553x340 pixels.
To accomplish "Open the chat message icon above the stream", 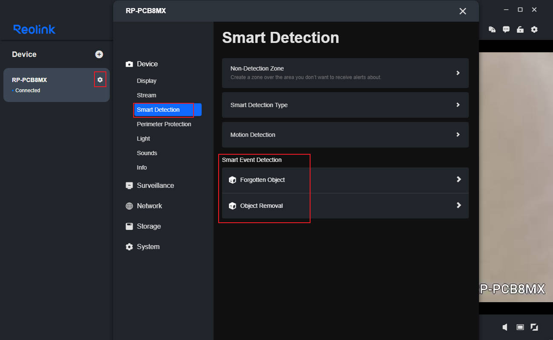I will click(x=506, y=29).
